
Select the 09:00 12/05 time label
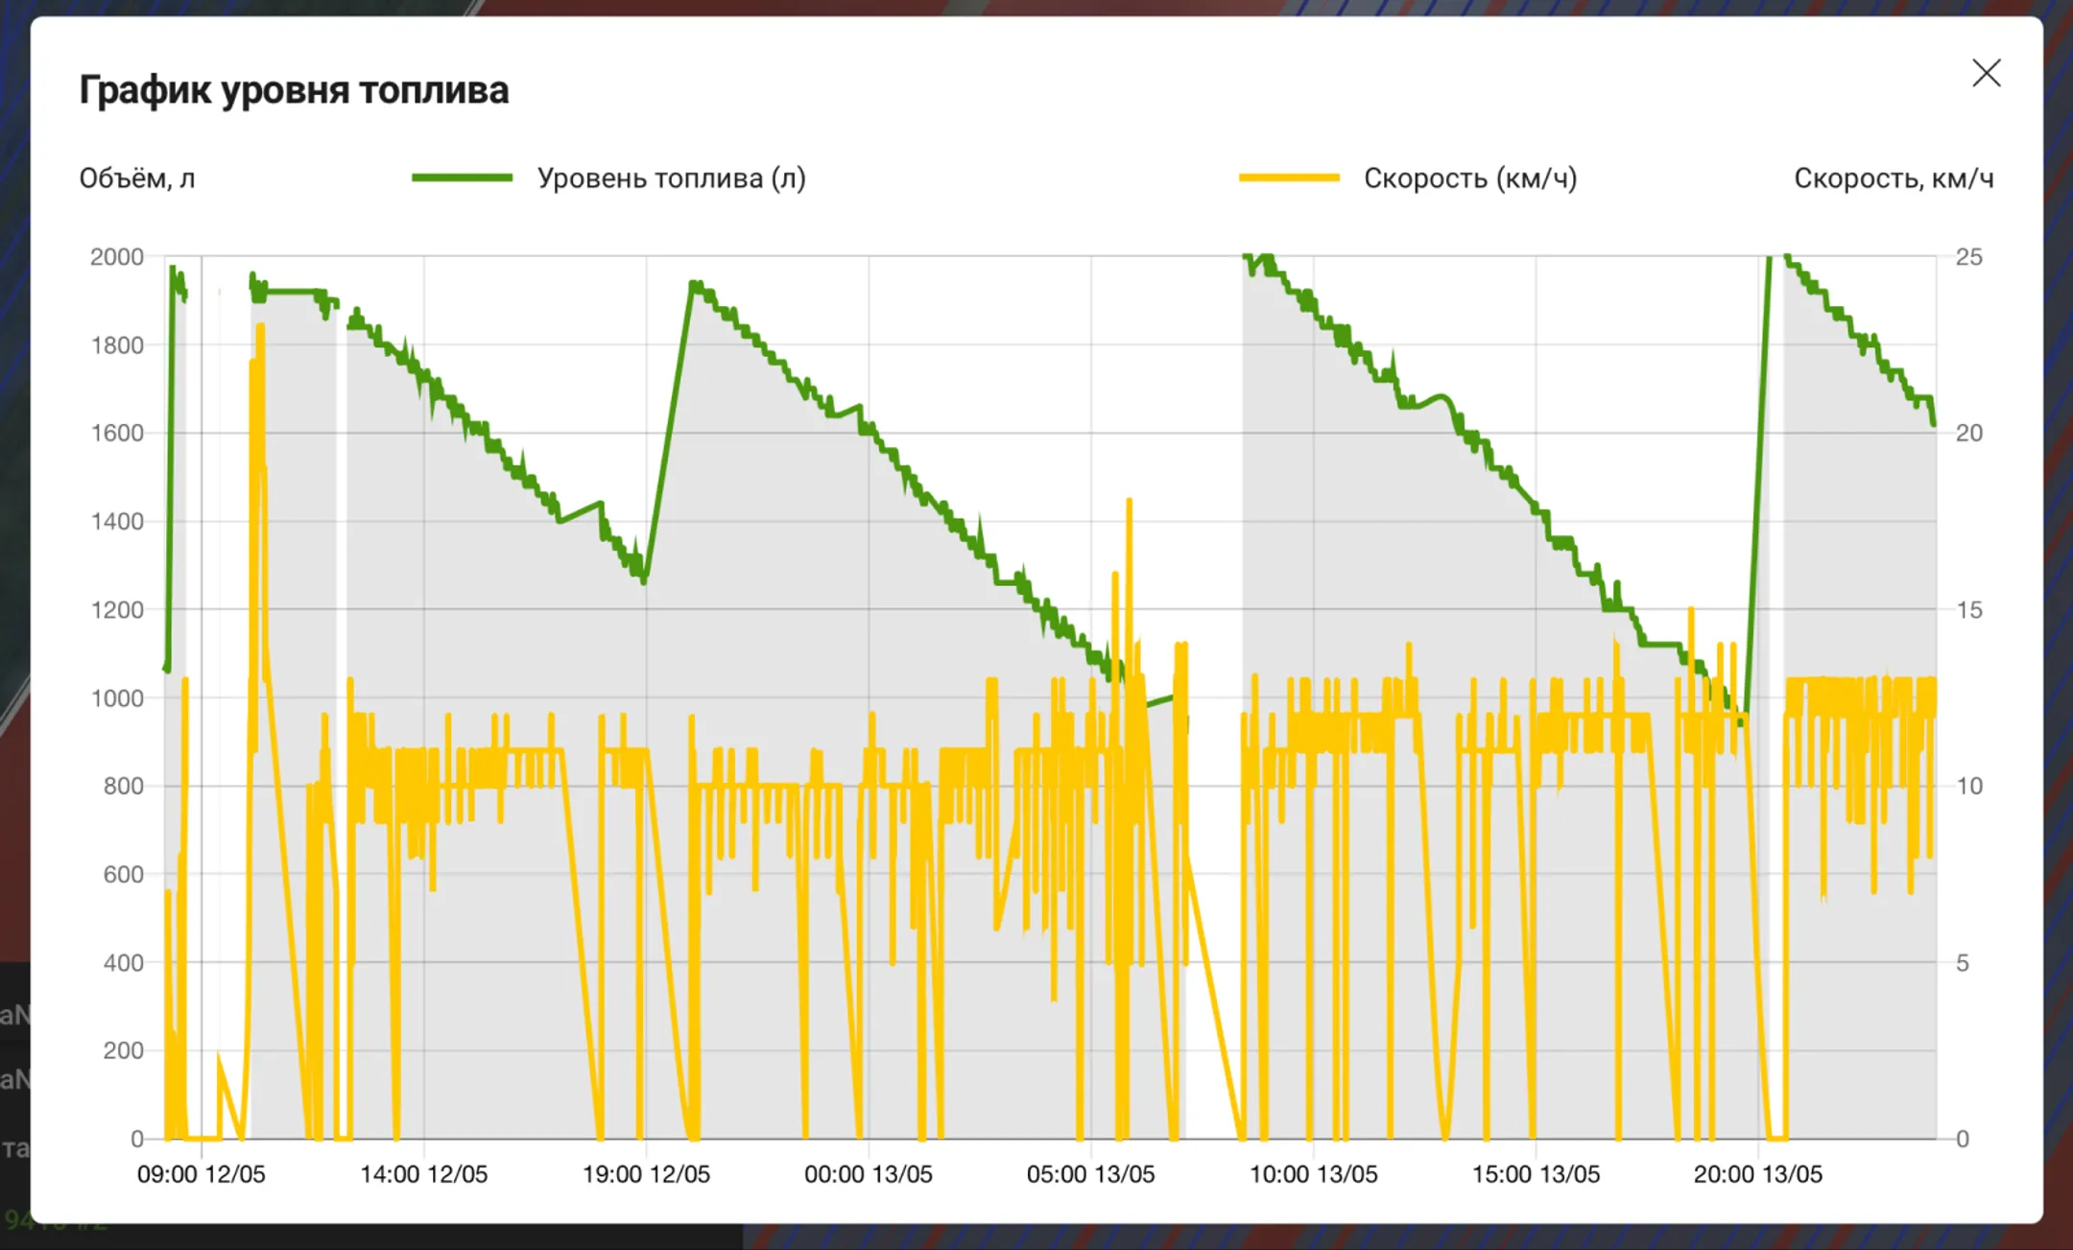tap(201, 1174)
